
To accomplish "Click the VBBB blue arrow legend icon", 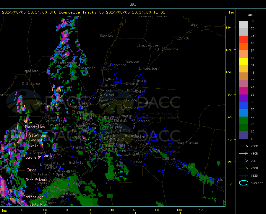I will pos(244,175).
